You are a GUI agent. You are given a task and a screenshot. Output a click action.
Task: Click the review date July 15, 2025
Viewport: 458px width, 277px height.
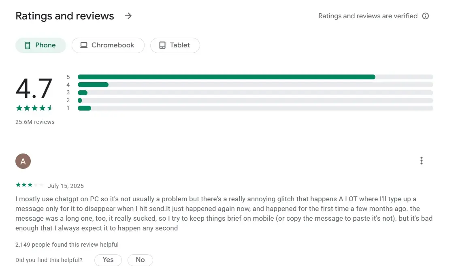coord(66,186)
